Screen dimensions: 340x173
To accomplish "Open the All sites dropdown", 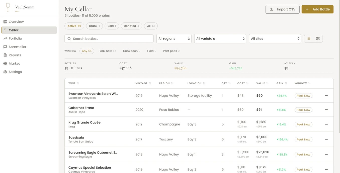I will (275, 39).
